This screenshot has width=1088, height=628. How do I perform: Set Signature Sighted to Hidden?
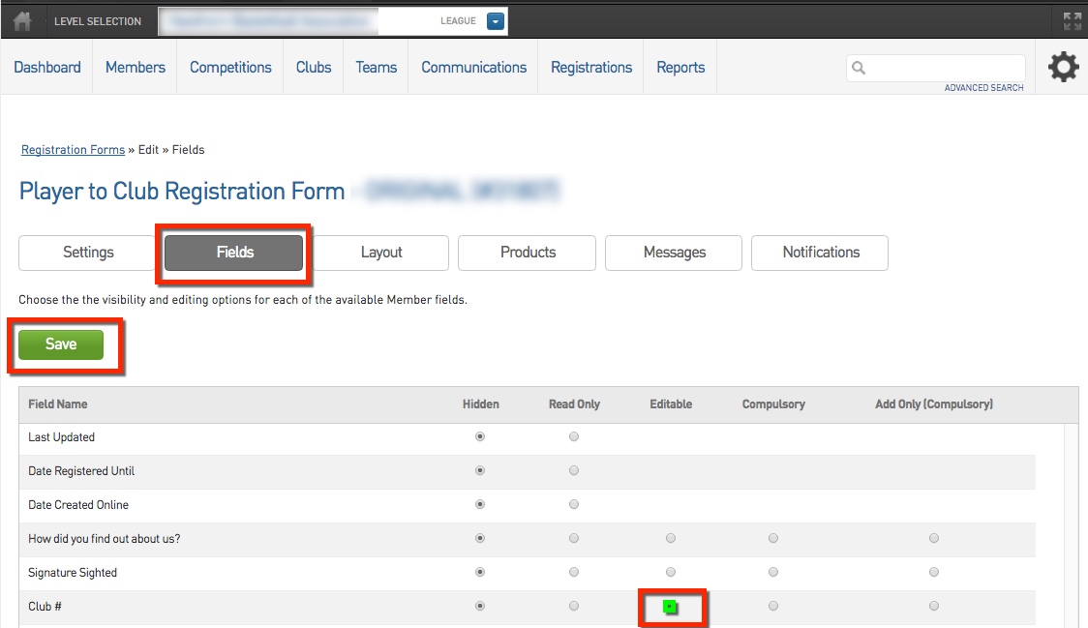coord(480,573)
